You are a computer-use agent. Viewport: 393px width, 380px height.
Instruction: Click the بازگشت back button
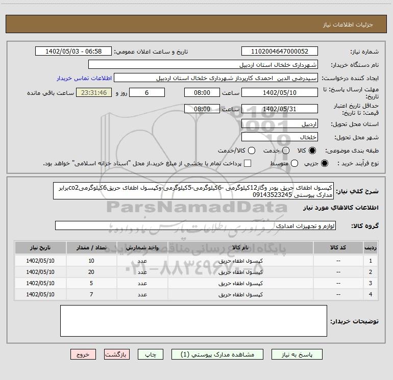click(117, 354)
